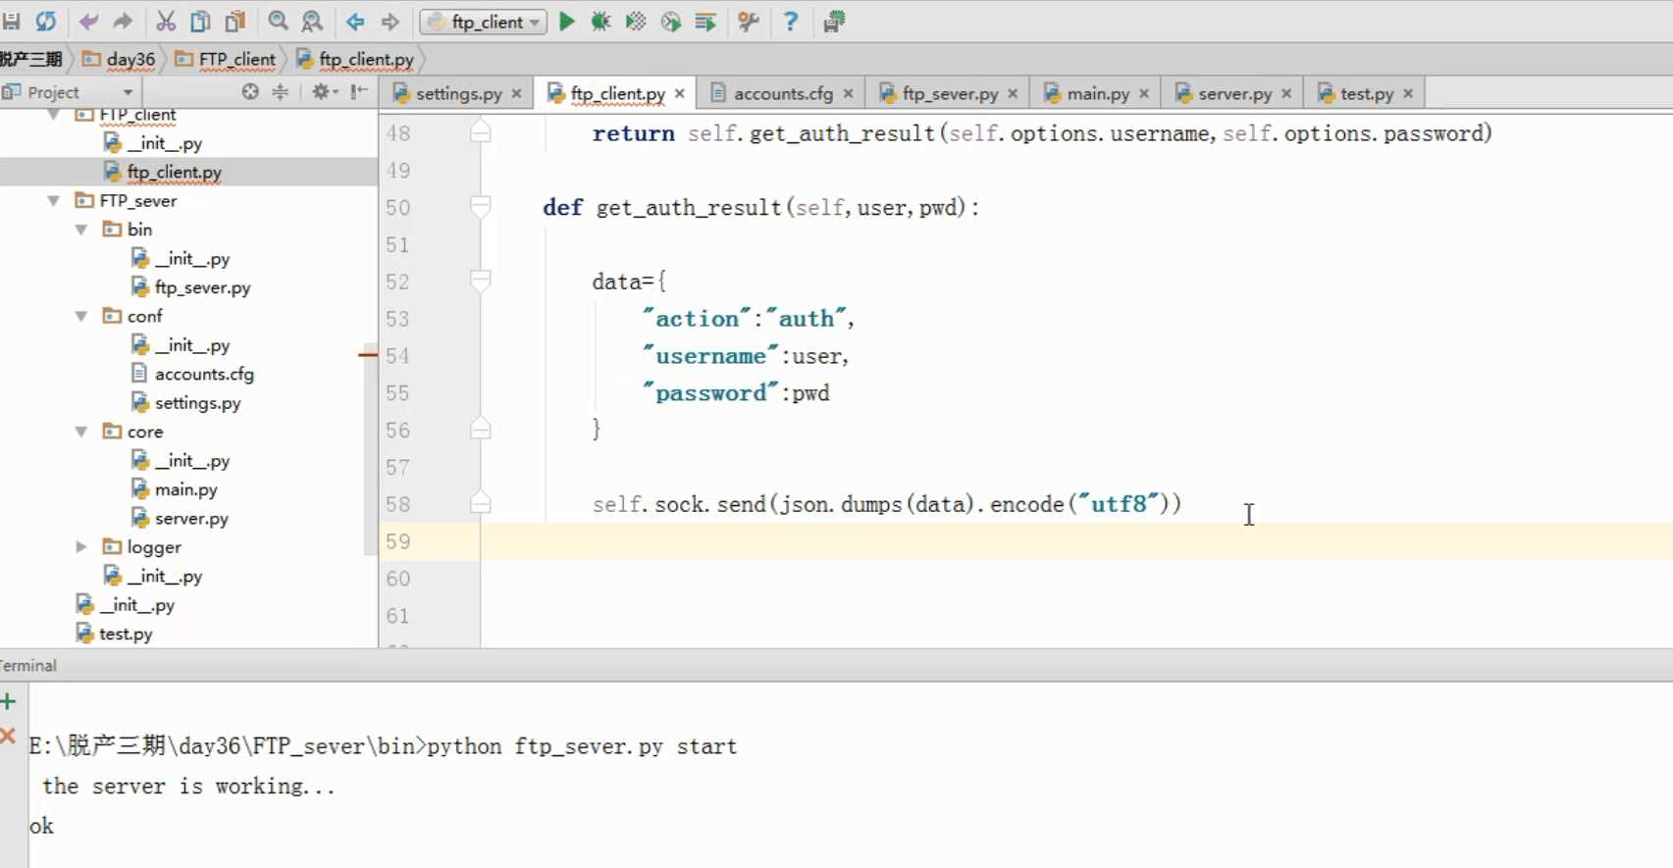Switch to server.py tab

1234,93
